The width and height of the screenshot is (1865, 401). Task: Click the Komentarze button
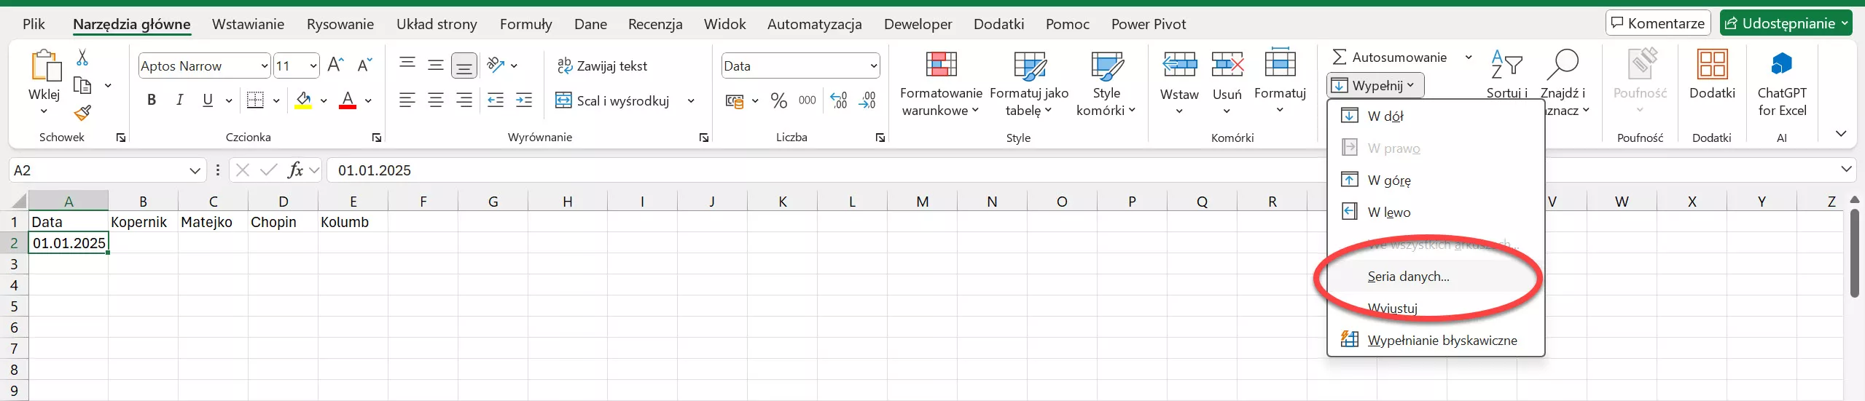pyautogui.click(x=1657, y=23)
